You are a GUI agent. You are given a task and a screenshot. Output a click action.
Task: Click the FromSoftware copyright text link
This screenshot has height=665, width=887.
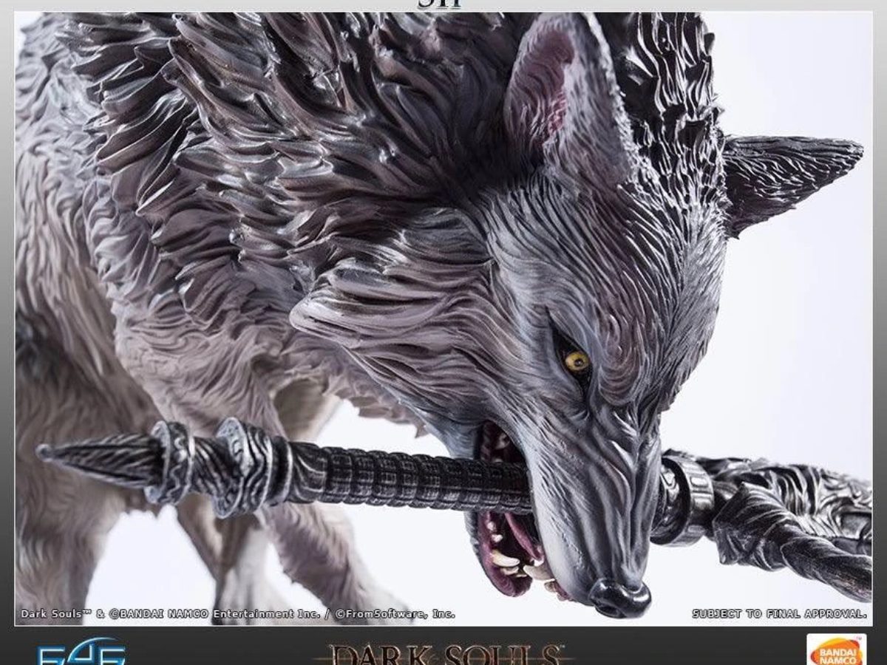click(399, 613)
